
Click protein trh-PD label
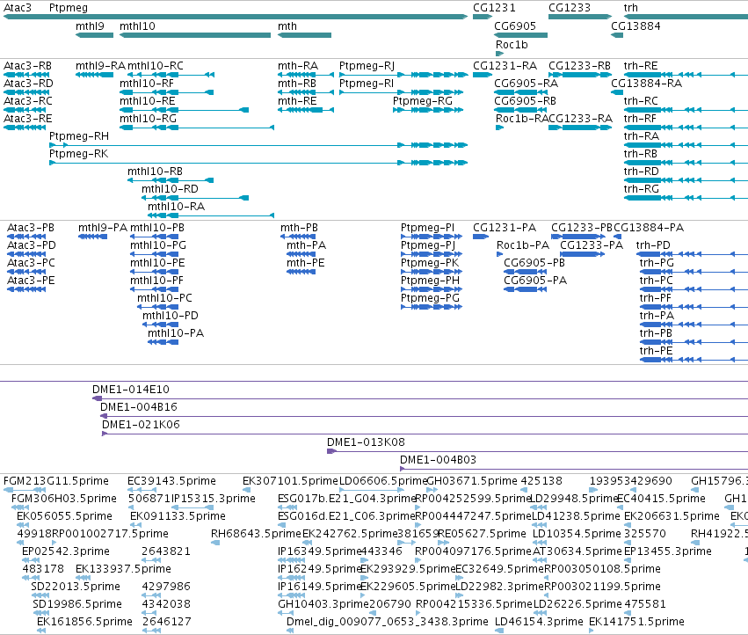(x=653, y=245)
